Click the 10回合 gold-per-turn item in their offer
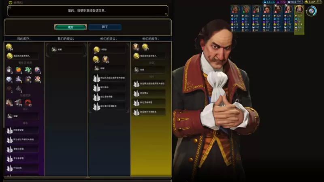Viewport: 324px width, 182px height. pos(109,49)
